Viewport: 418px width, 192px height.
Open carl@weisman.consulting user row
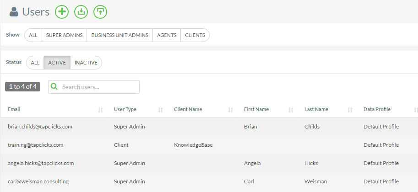pyautogui.click(x=209, y=181)
